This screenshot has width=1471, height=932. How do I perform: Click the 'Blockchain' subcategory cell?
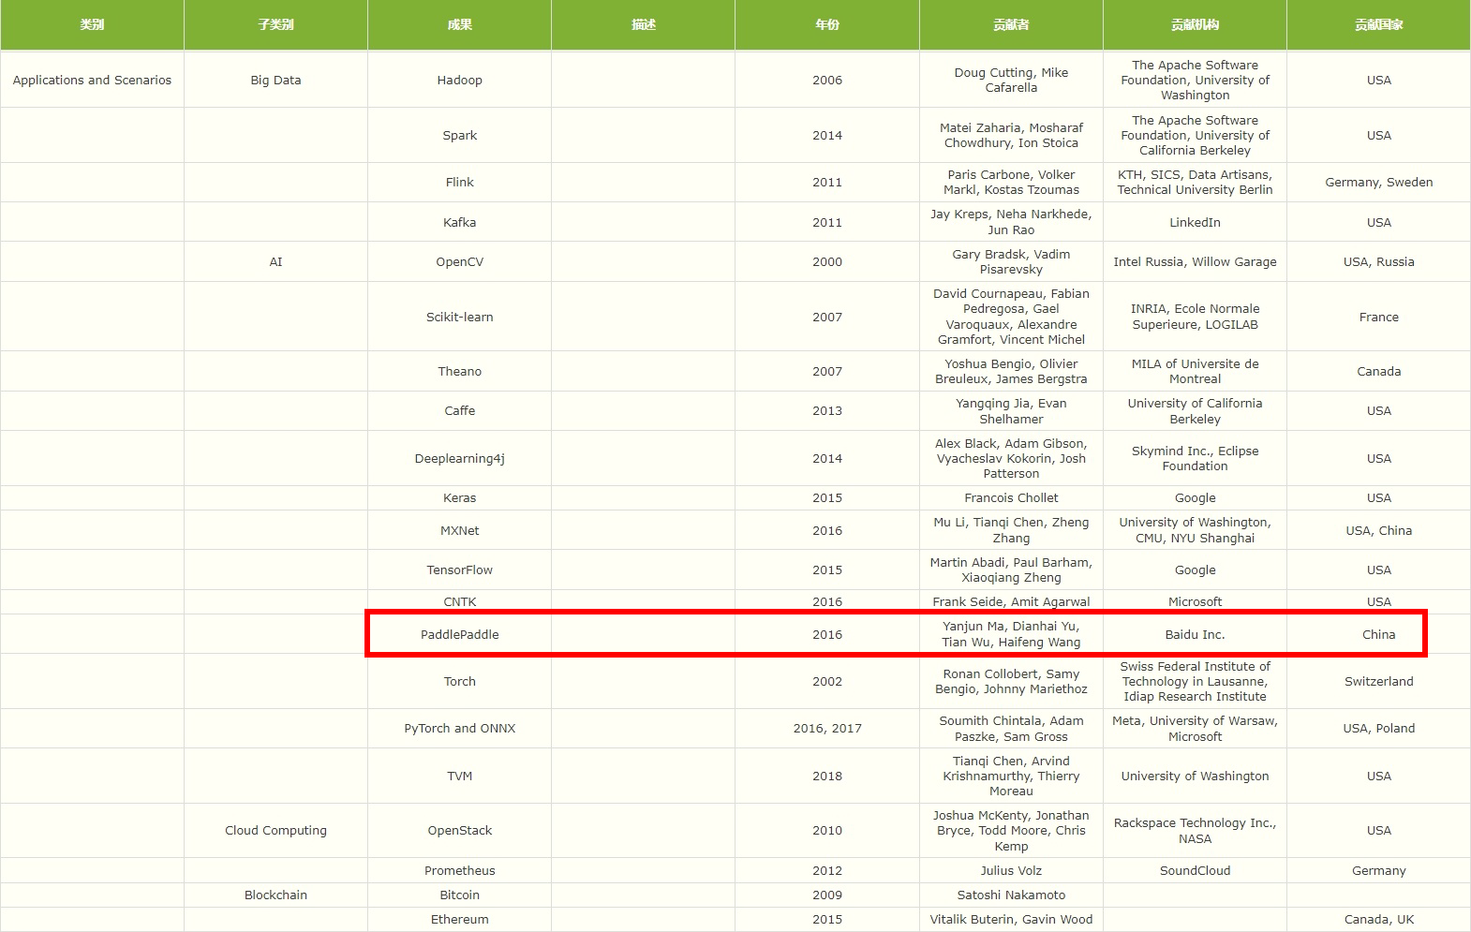point(275,895)
